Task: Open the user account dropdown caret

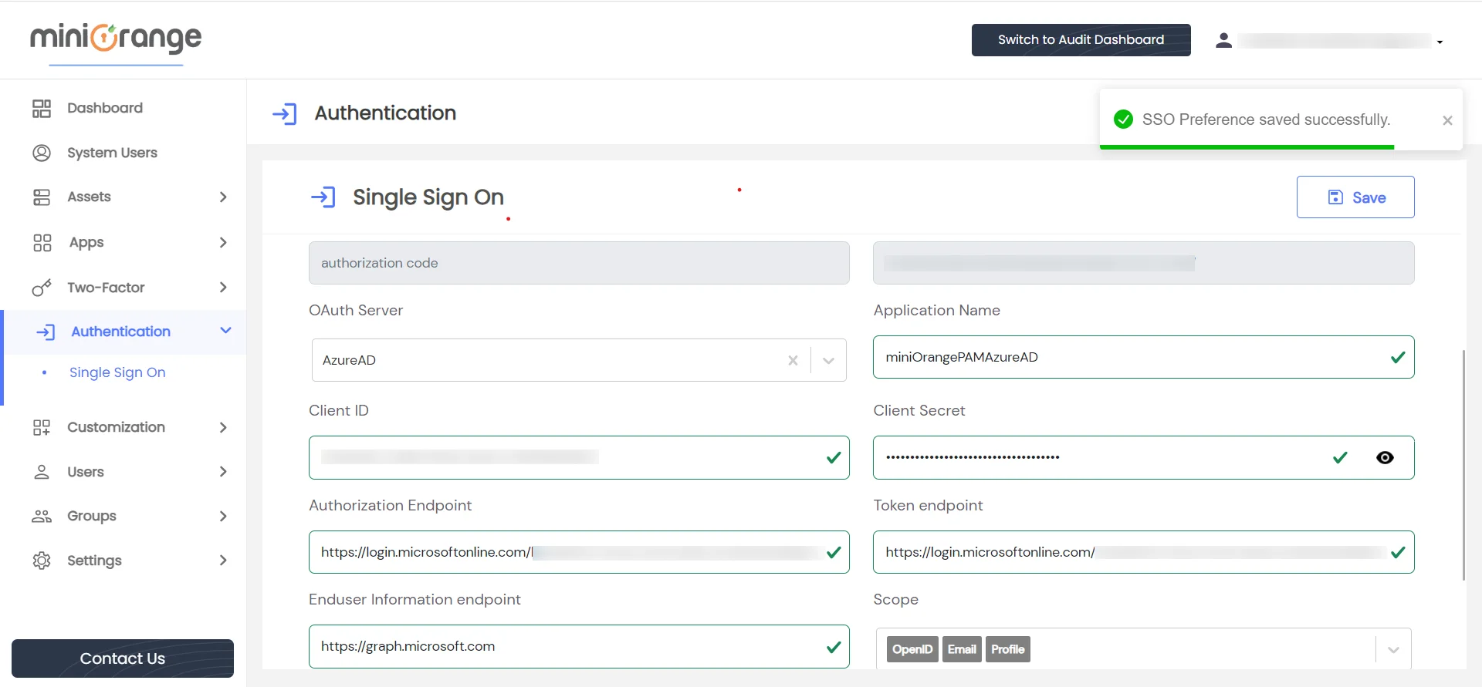Action: pyautogui.click(x=1440, y=42)
